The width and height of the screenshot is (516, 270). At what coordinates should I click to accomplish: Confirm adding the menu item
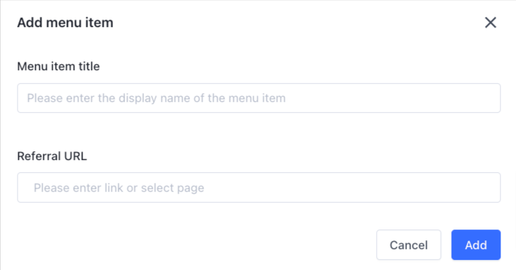pyautogui.click(x=475, y=245)
